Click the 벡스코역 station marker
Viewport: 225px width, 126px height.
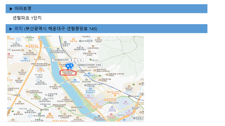[x=129, y=97]
